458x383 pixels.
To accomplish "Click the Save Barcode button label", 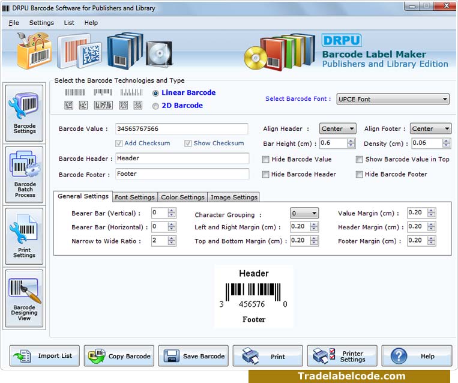I will click(x=204, y=356).
